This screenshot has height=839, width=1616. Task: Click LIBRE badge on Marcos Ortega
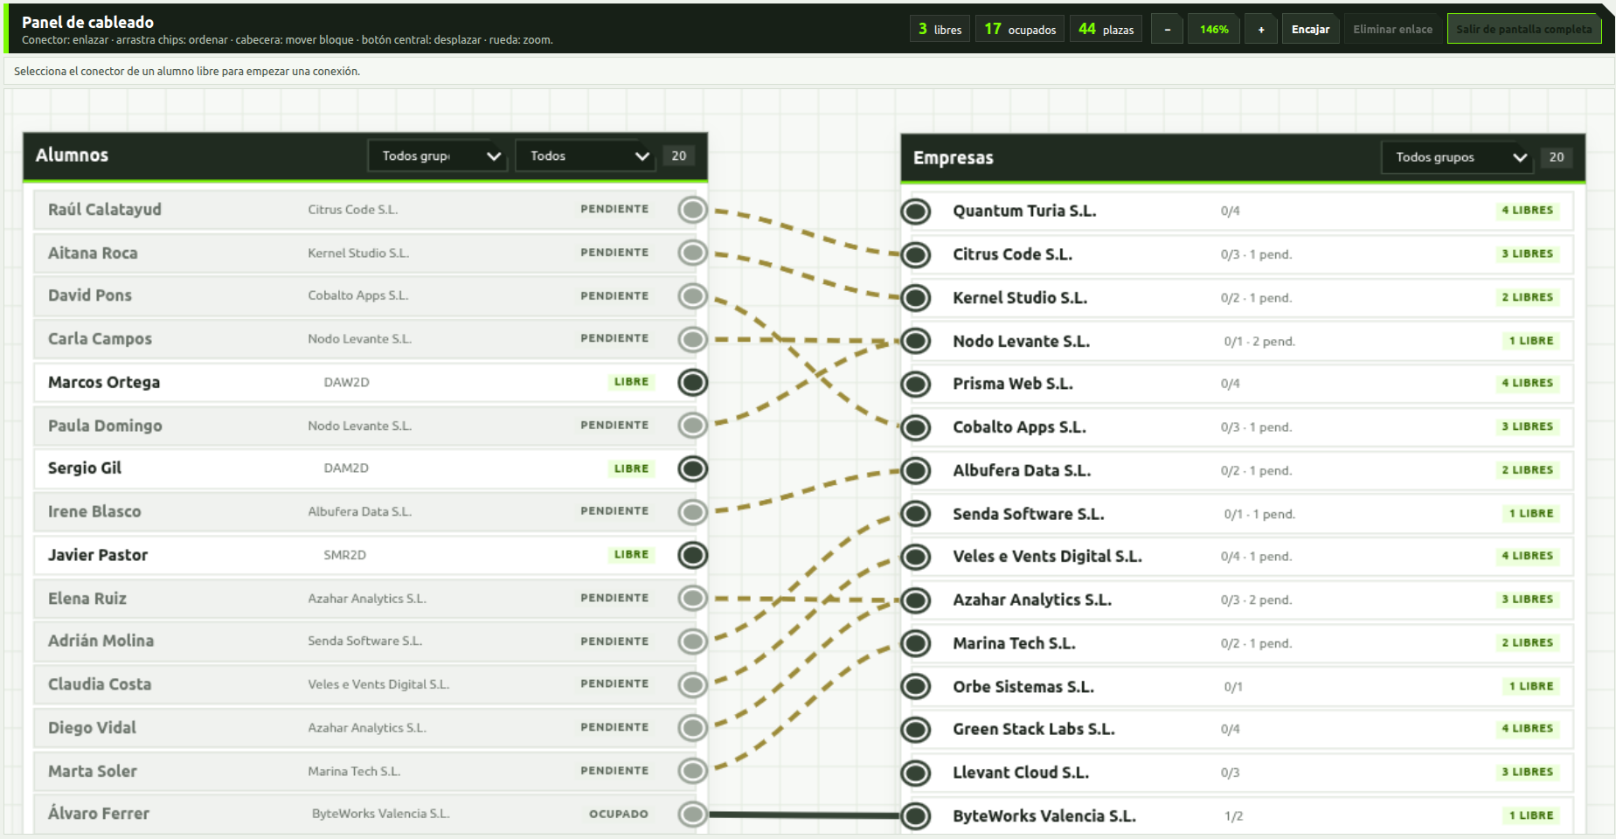[x=631, y=382]
